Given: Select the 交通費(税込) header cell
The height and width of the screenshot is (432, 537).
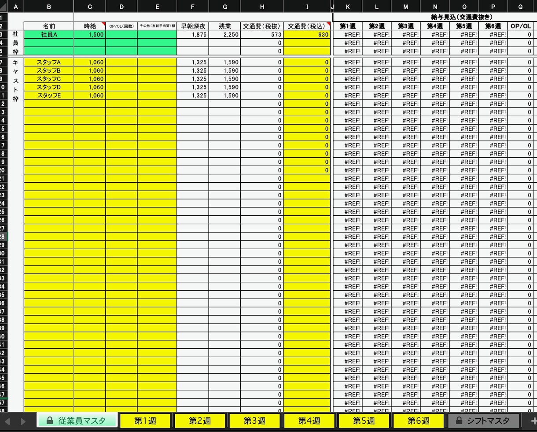Looking at the screenshot, I should point(307,26).
